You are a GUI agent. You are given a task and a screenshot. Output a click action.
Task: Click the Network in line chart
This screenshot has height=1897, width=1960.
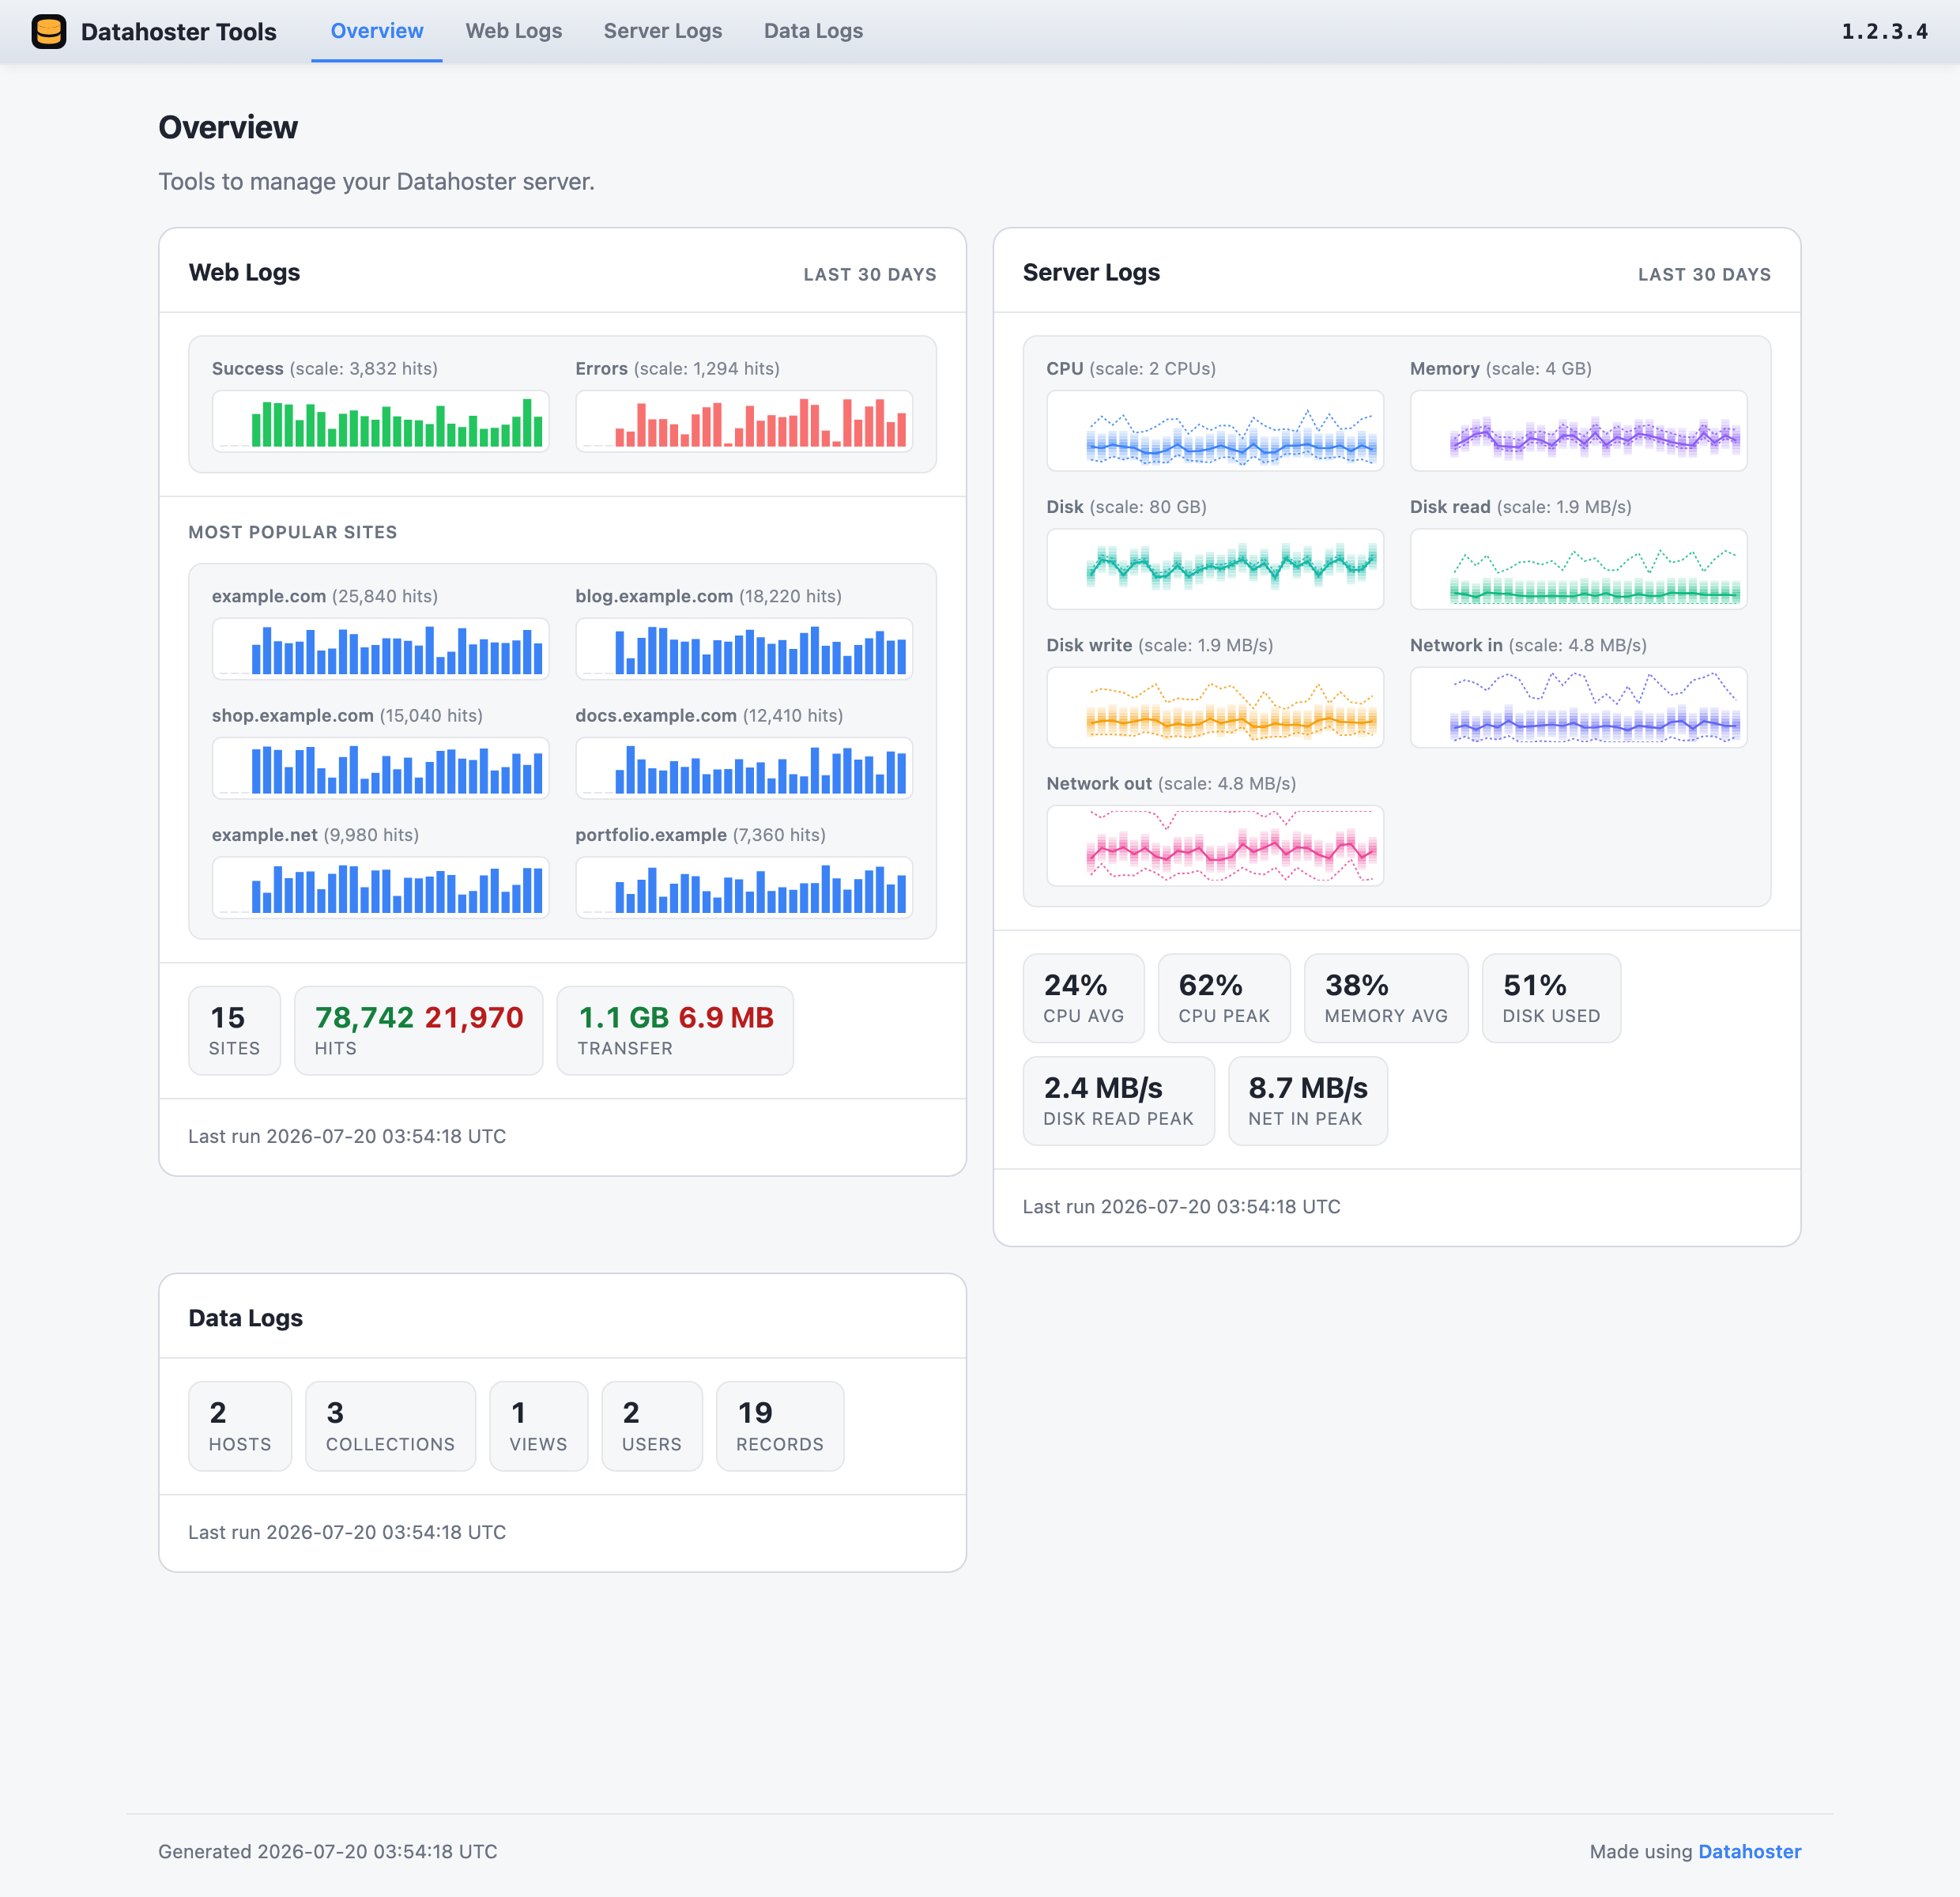click(x=1578, y=707)
